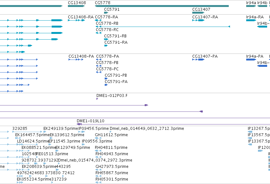270x184 pixels.
Task: Click the IP13367.5prime EST label
Action: coord(259,141)
